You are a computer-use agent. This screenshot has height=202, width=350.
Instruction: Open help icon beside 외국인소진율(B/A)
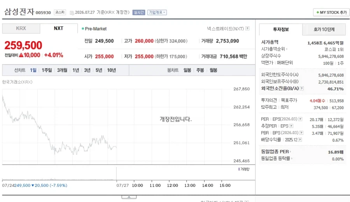[x=301, y=89]
